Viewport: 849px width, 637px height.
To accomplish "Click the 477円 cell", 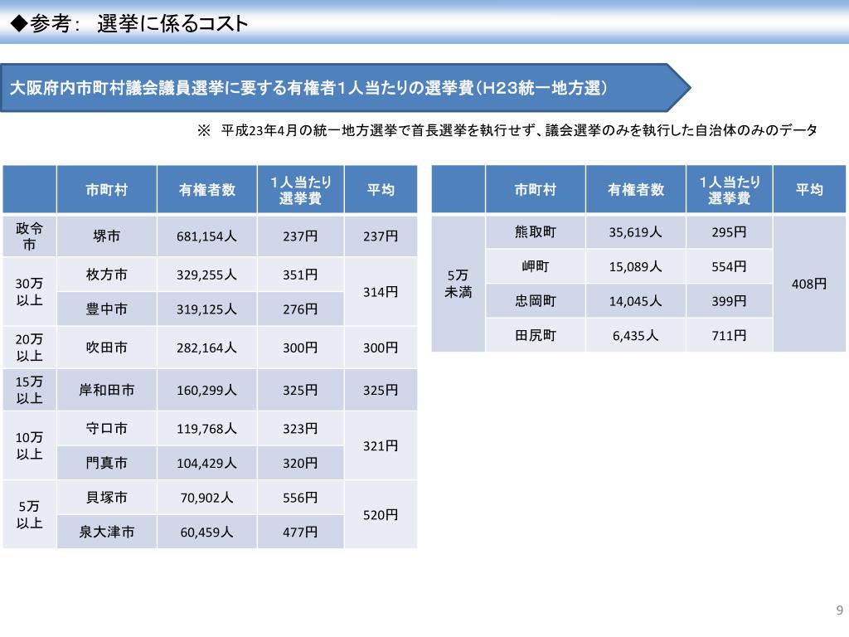I will pos(300,532).
